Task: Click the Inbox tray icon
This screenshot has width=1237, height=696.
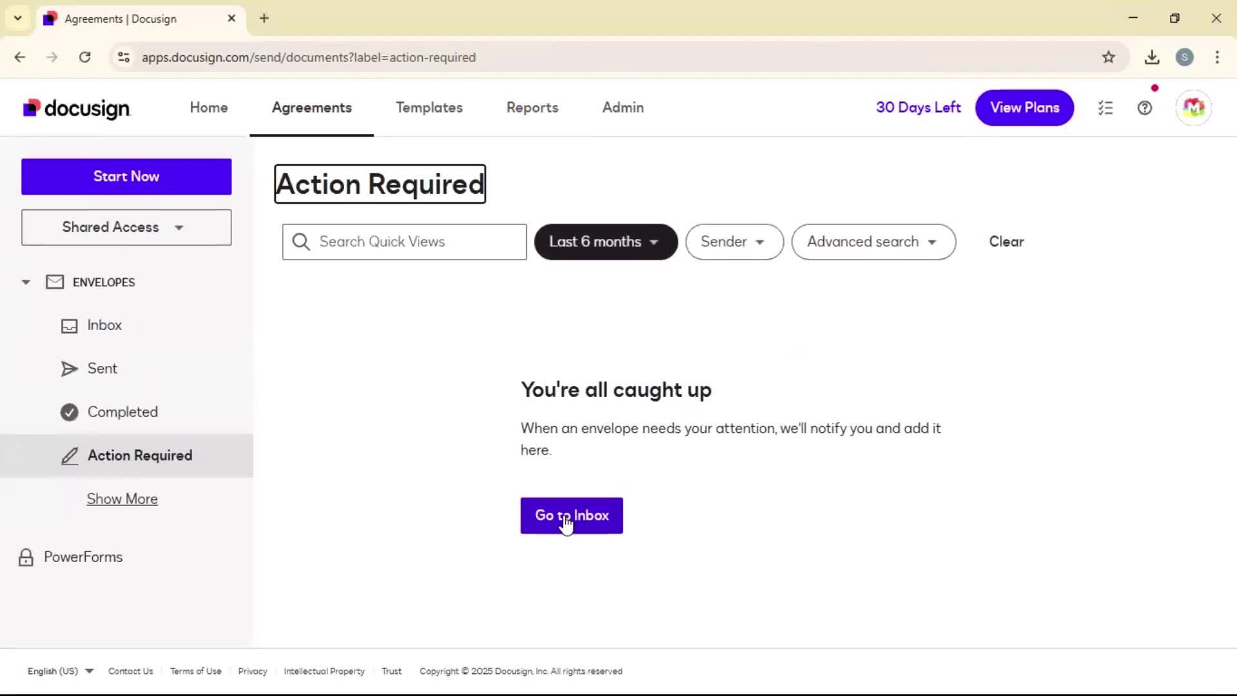Action: point(69,325)
